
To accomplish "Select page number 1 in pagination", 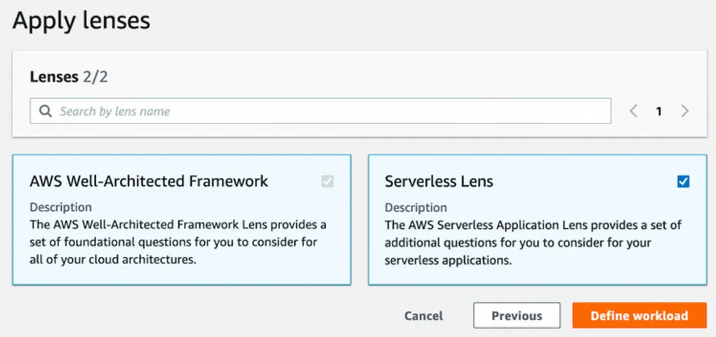I will click(658, 111).
